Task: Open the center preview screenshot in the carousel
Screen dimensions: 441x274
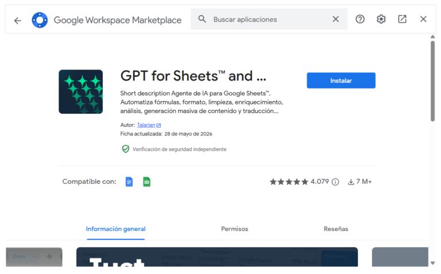Action: click(217, 257)
